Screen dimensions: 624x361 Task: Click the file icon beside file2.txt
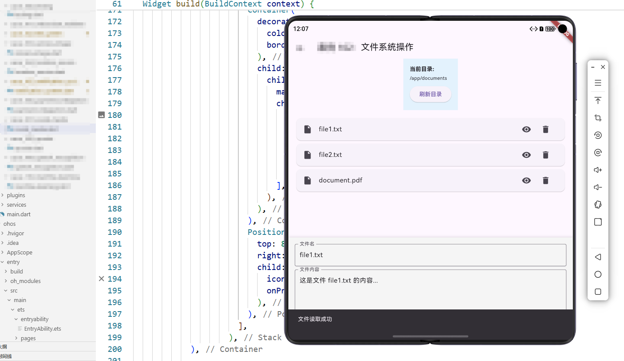[x=307, y=155]
